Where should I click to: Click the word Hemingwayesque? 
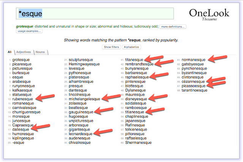coord(84,64)
